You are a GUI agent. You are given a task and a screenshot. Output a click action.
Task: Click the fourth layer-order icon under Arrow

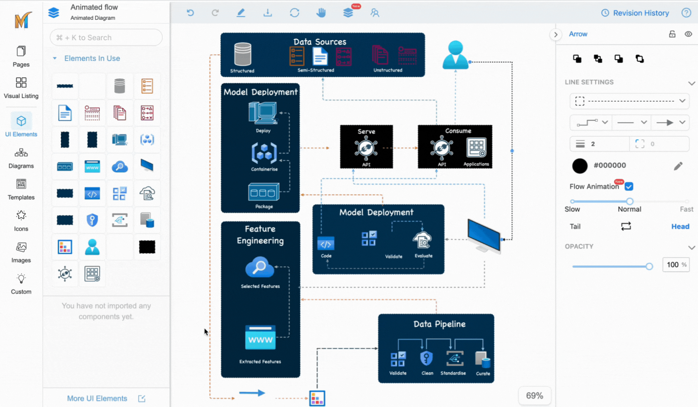tap(640, 58)
